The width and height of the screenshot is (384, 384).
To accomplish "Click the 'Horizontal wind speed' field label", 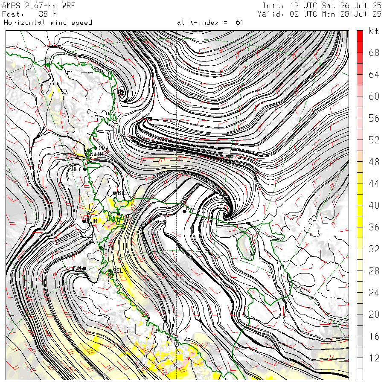I will (48, 23).
